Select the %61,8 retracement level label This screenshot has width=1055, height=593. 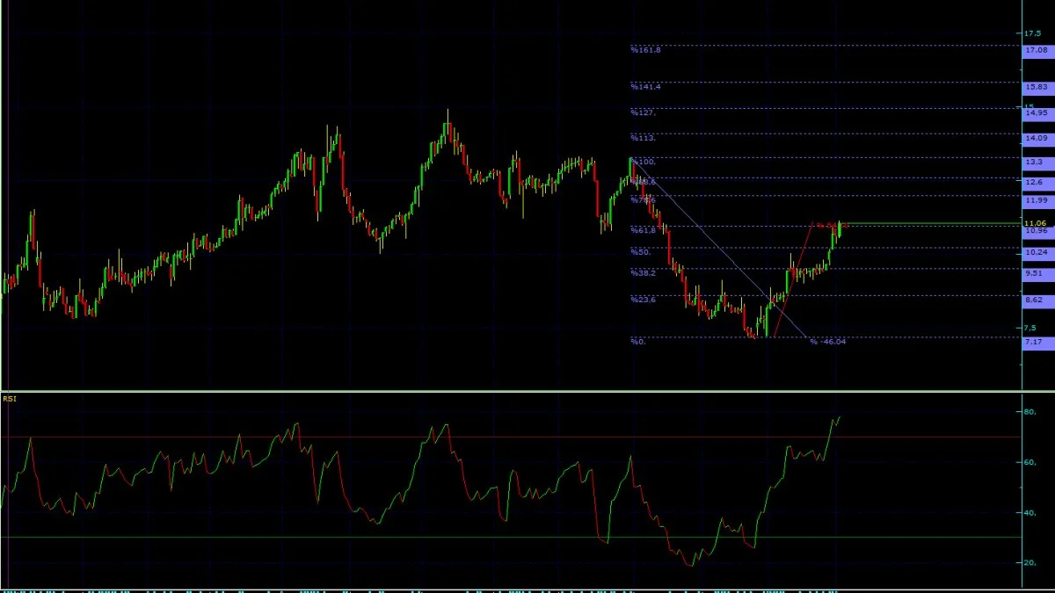[643, 229]
